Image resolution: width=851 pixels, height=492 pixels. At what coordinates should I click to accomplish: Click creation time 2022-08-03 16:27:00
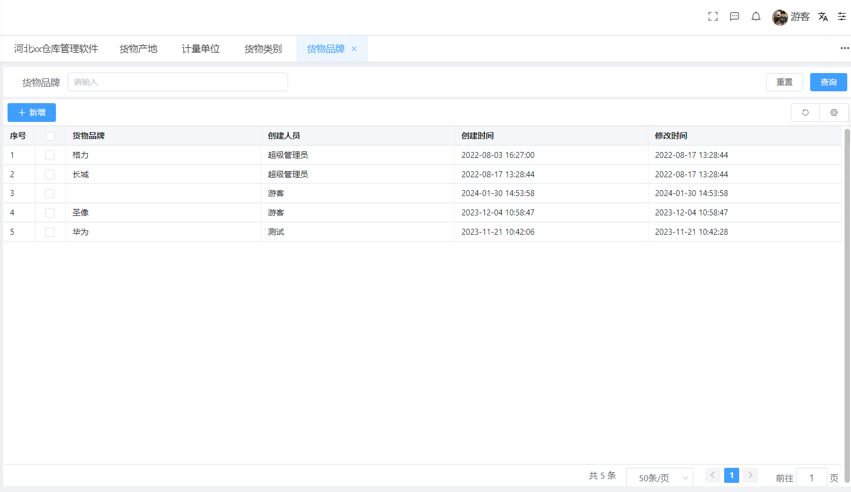tap(498, 155)
